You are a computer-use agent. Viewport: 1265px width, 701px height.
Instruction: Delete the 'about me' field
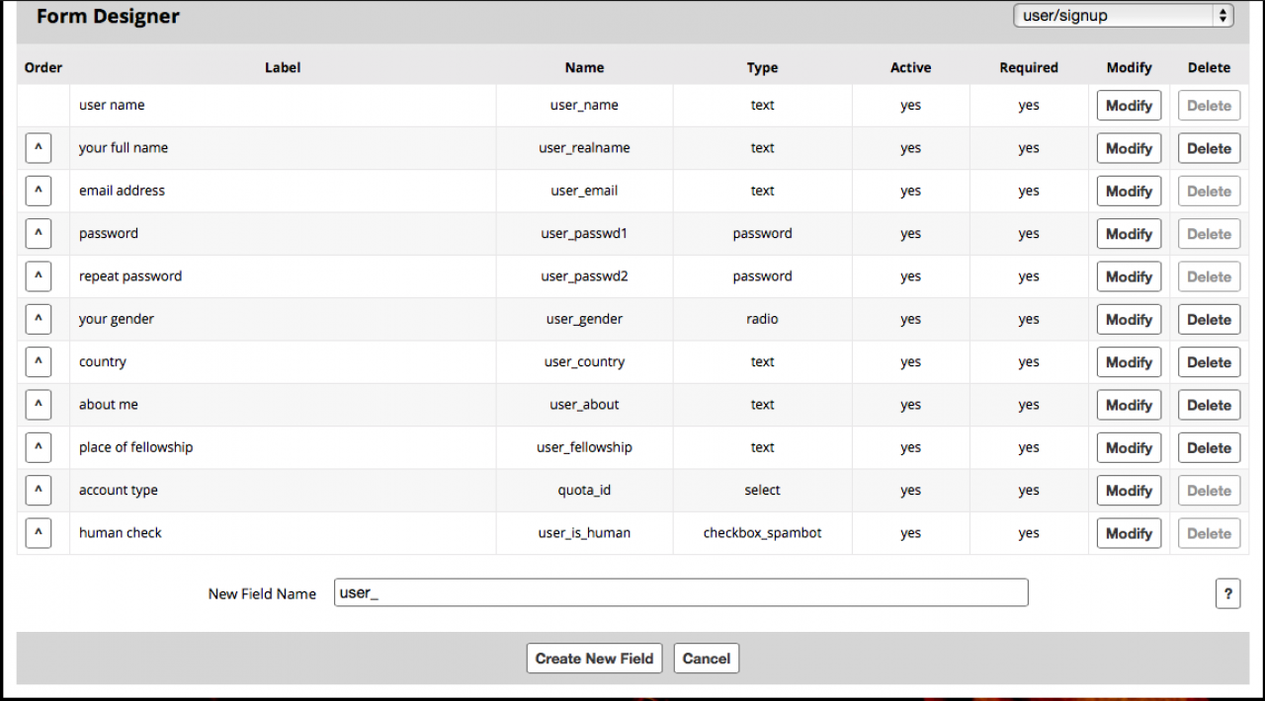pyautogui.click(x=1209, y=405)
